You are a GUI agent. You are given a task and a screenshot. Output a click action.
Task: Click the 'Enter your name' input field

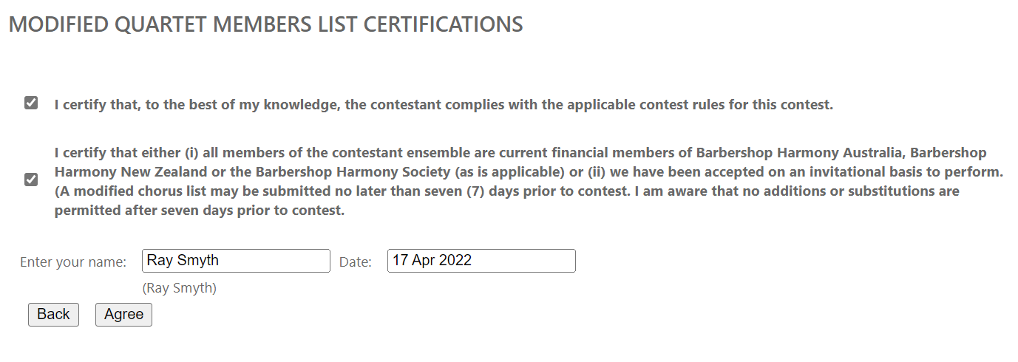pos(236,261)
